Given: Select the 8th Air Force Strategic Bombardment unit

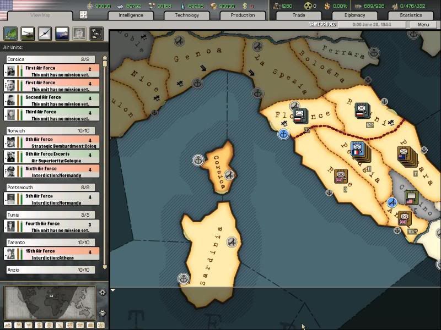Looking at the screenshot, I should pos(51,142).
